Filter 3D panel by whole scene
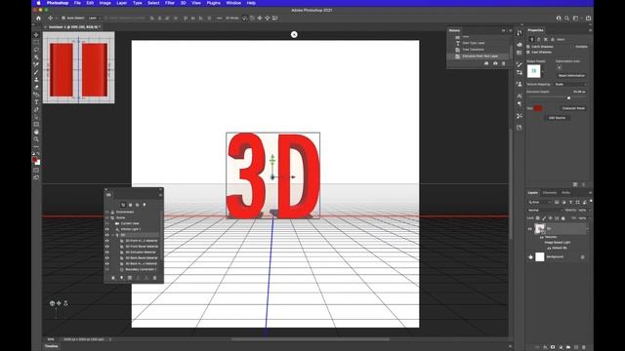The width and height of the screenshot is (625, 351). click(x=123, y=205)
